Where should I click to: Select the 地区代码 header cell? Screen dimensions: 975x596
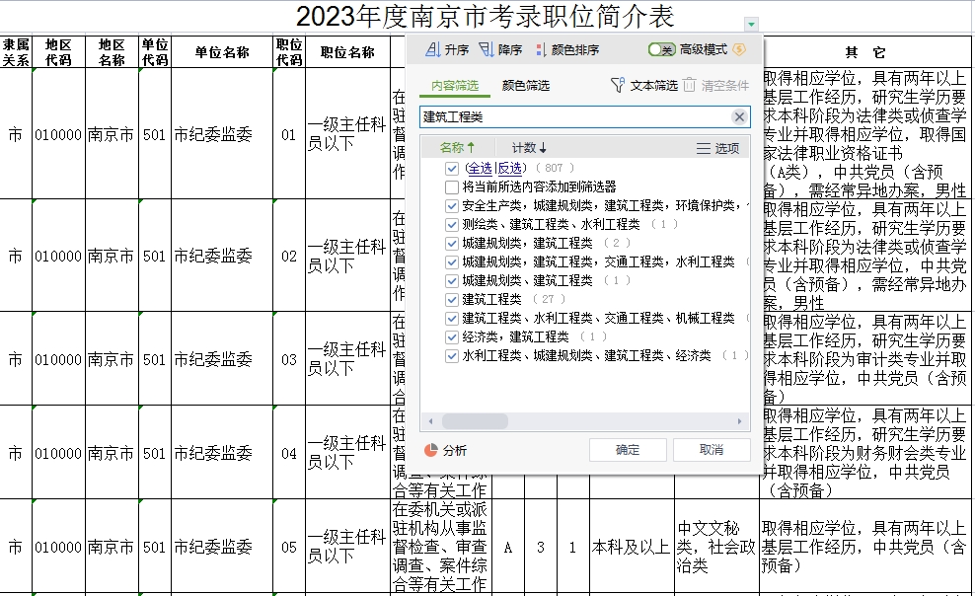(58, 52)
